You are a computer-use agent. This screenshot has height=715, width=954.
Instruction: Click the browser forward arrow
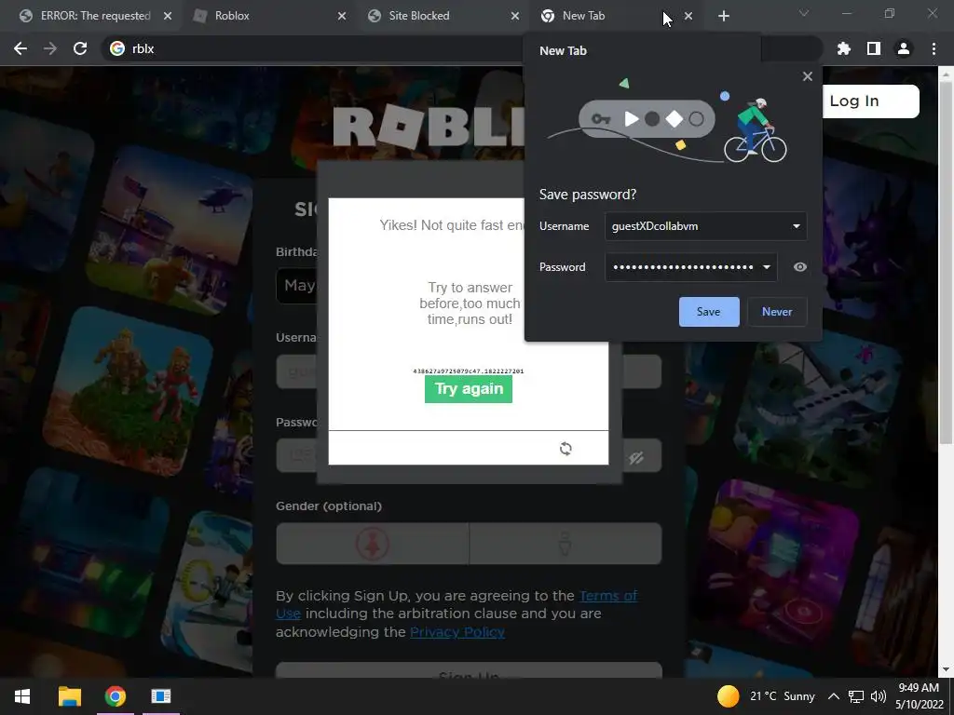click(x=50, y=48)
